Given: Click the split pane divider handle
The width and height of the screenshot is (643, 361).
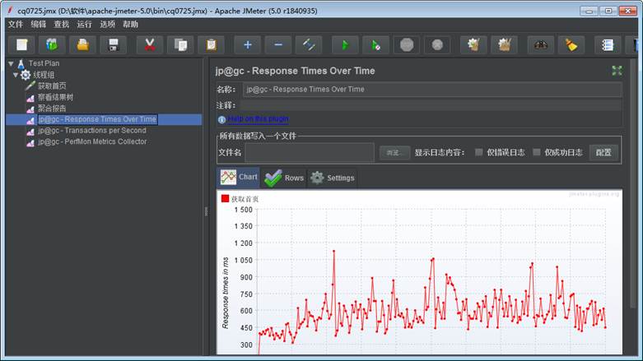Looking at the screenshot, I should click(x=206, y=211).
